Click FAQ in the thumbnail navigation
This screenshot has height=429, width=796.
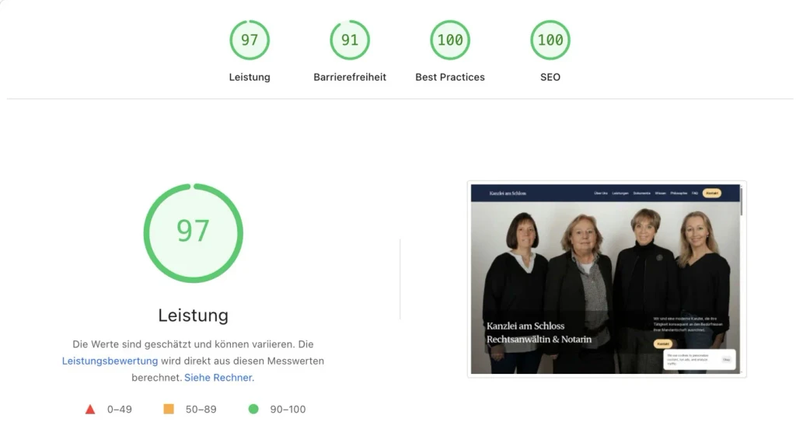(694, 194)
